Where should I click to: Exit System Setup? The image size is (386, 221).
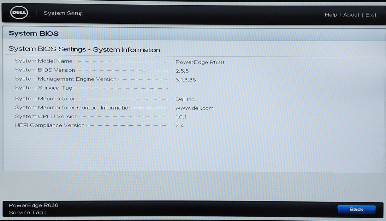pos(371,15)
